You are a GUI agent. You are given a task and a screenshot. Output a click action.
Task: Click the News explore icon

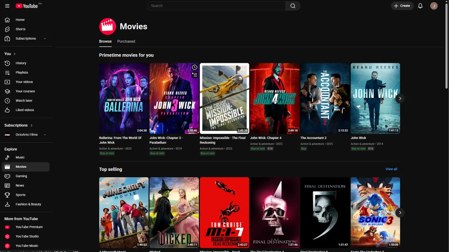coord(7,186)
